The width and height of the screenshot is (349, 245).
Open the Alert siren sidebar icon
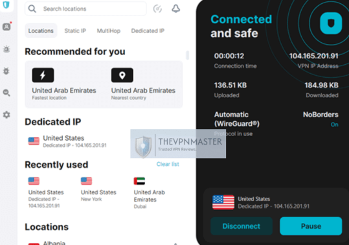[6, 49]
